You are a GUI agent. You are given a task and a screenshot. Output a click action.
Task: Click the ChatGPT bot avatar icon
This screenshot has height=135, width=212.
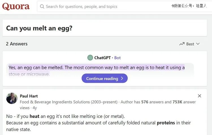click(90, 58)
